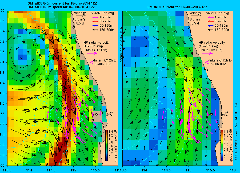Click the 'speed (m/s), max=1.6' label
240x173 pixels.
[x=115, y=146]
